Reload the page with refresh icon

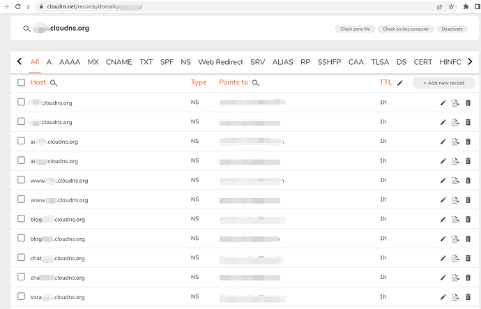coord(18,7)
